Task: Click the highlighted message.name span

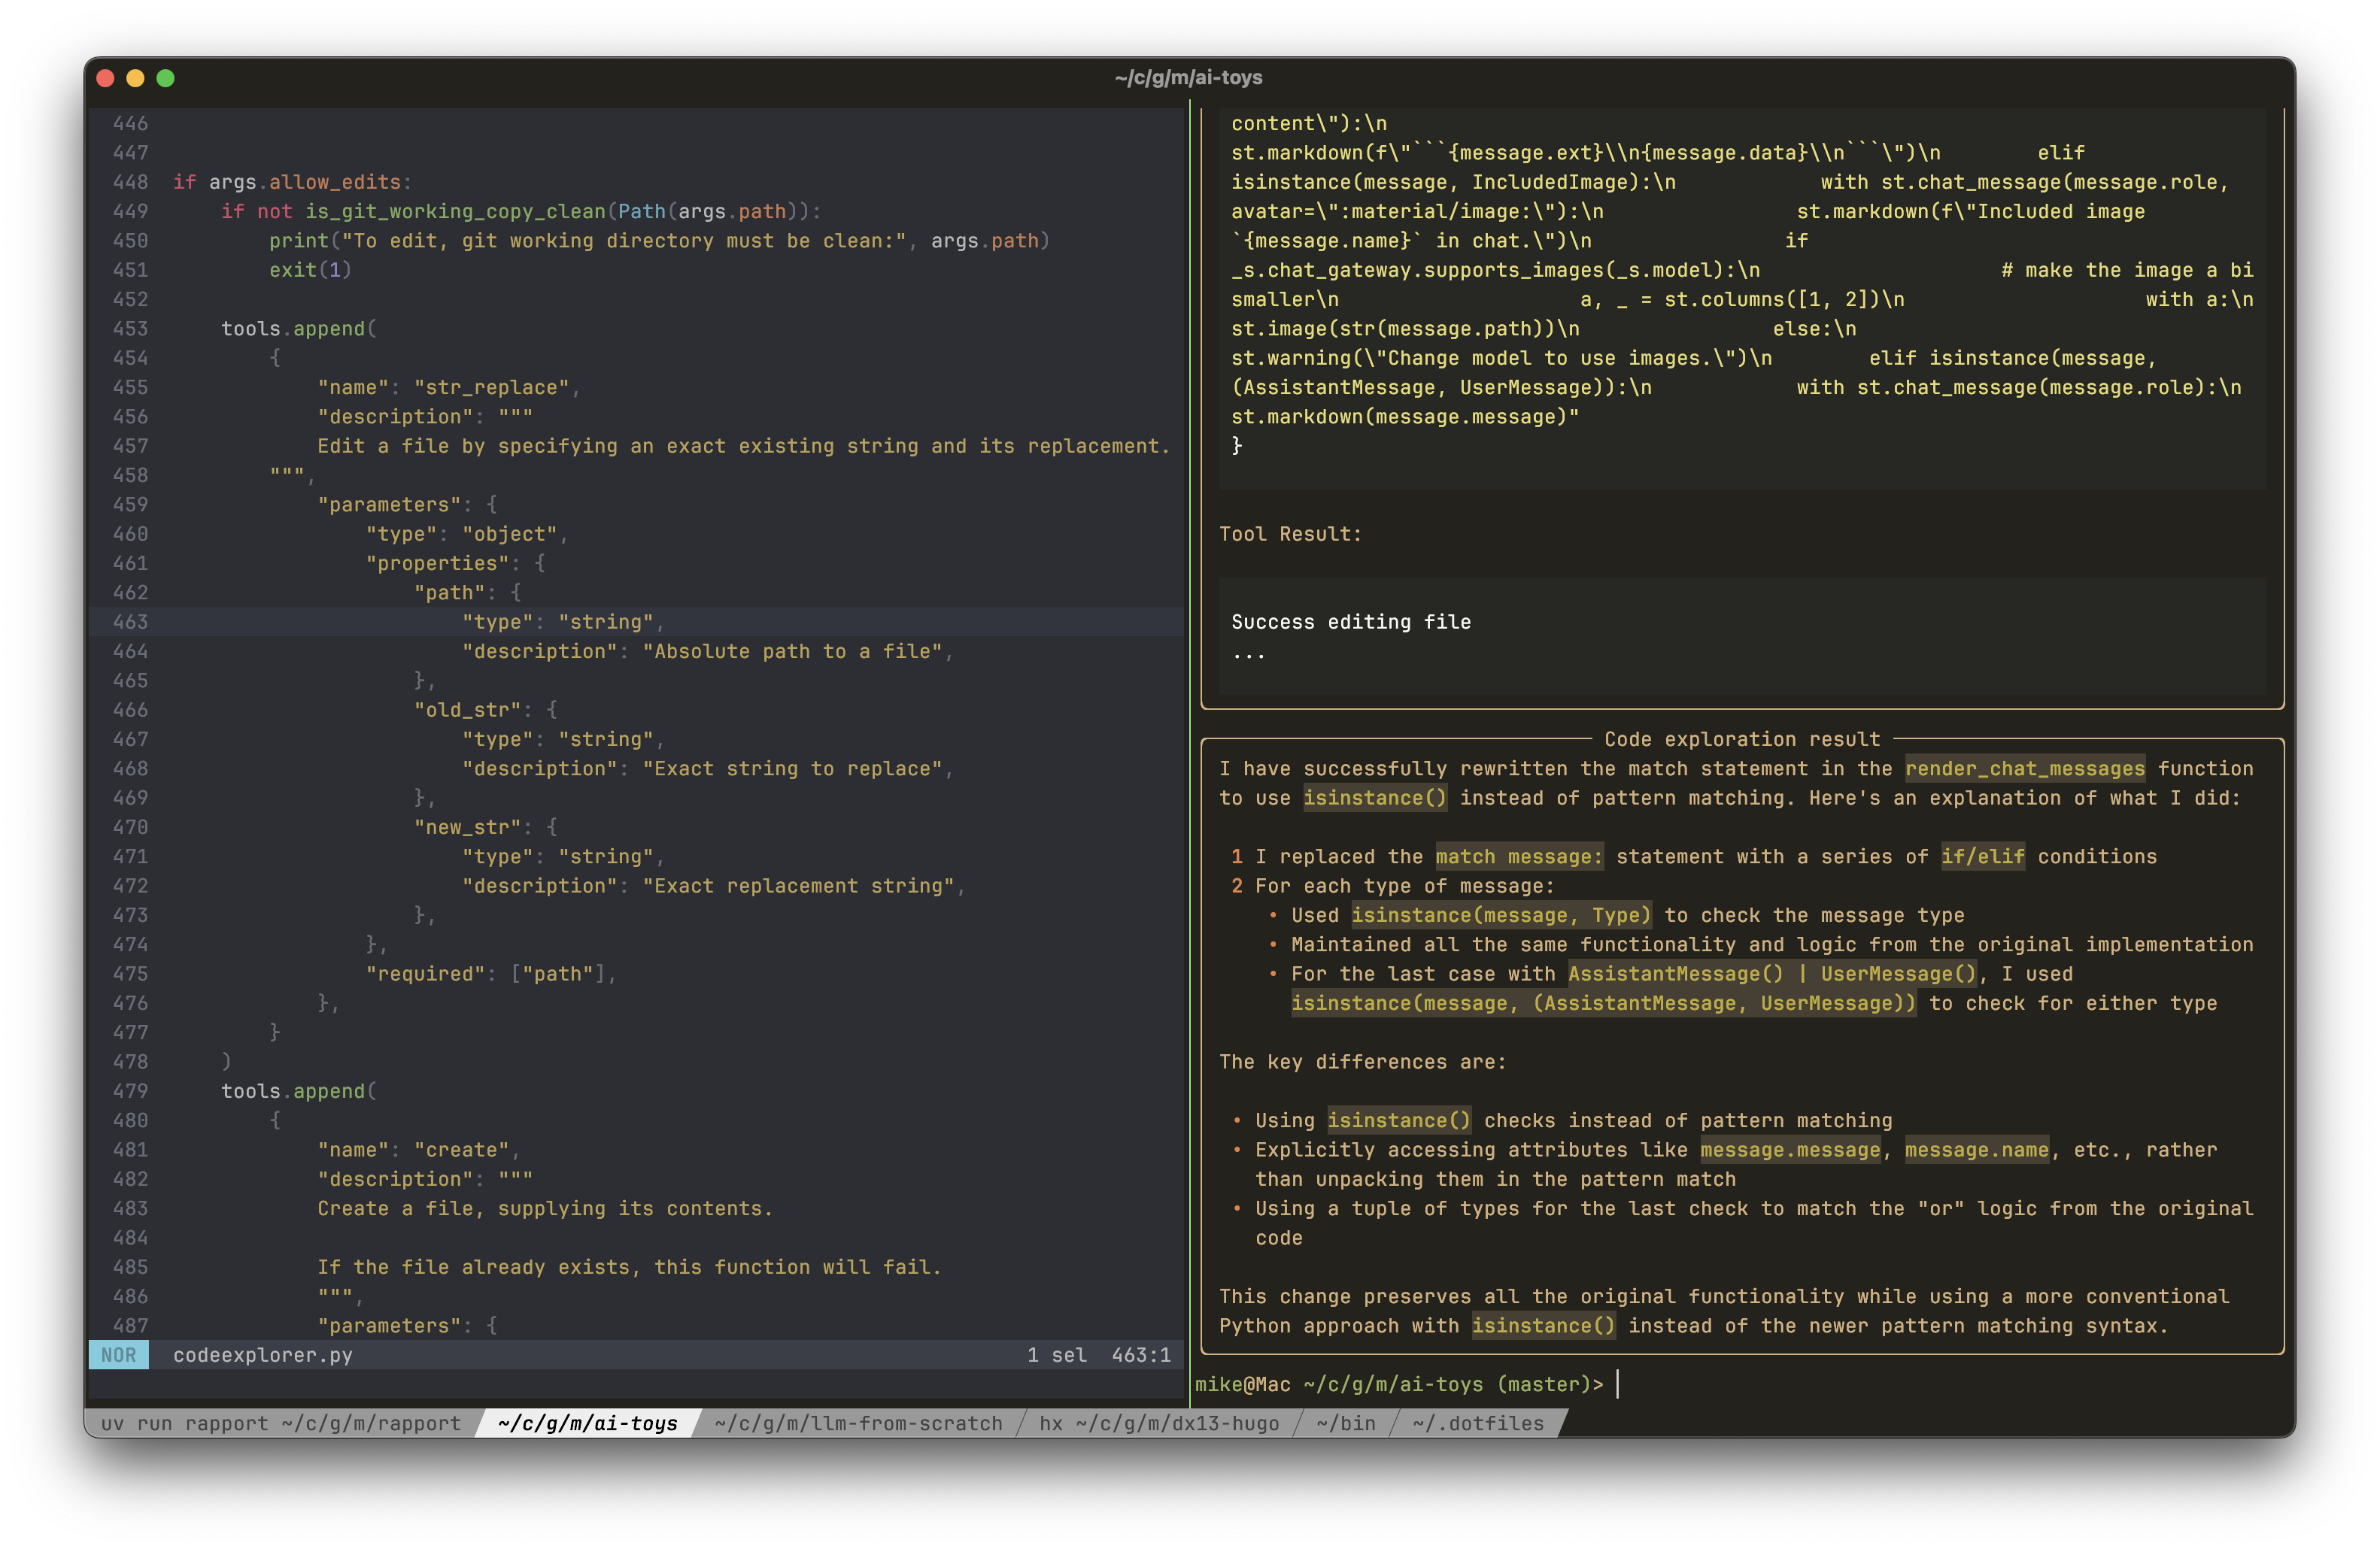Action: (1977, 1150)
